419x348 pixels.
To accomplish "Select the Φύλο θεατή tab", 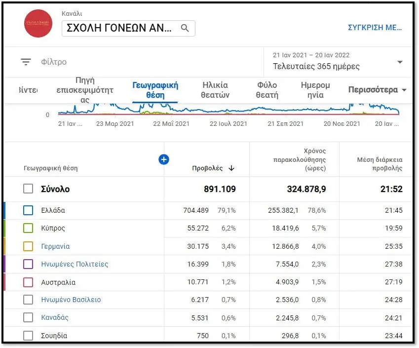I will [267, 90].
